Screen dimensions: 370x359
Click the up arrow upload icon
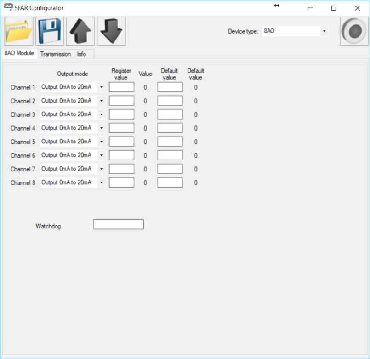80,31
